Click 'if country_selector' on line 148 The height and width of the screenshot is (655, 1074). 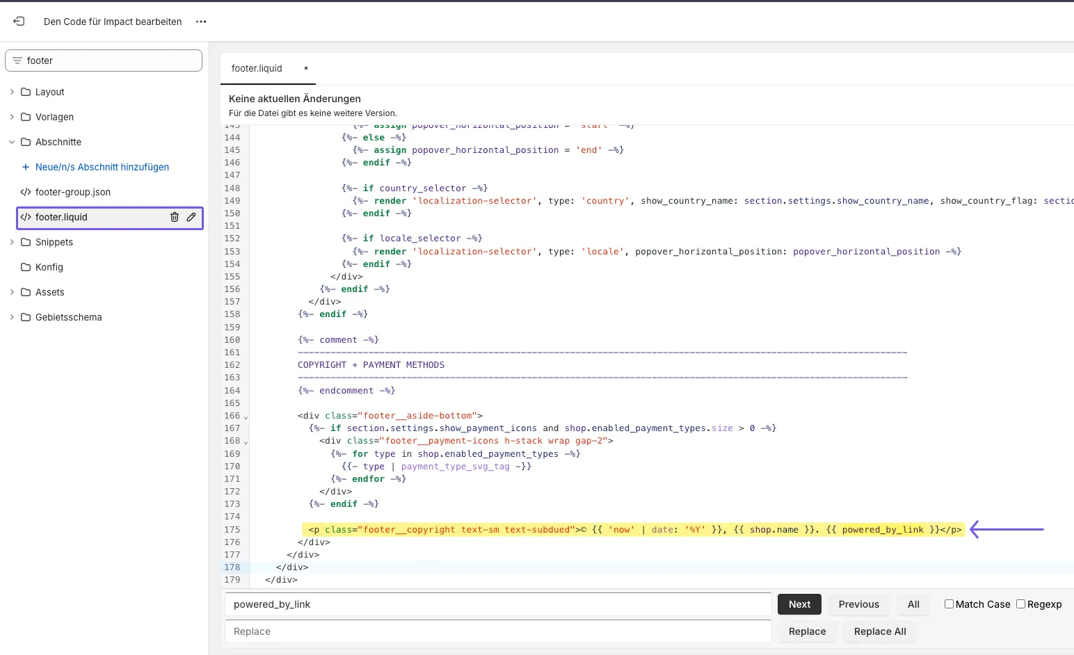tap(415, 188)
